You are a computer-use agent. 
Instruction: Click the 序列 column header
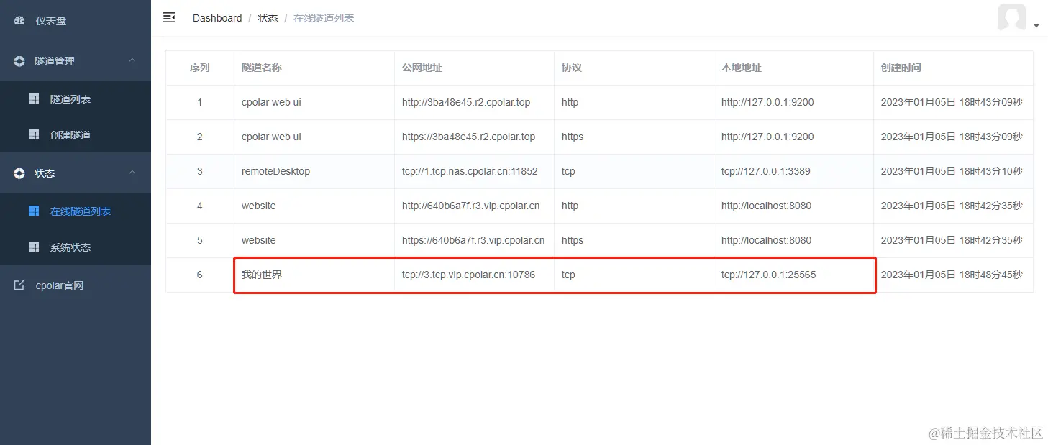click(200, 68)
